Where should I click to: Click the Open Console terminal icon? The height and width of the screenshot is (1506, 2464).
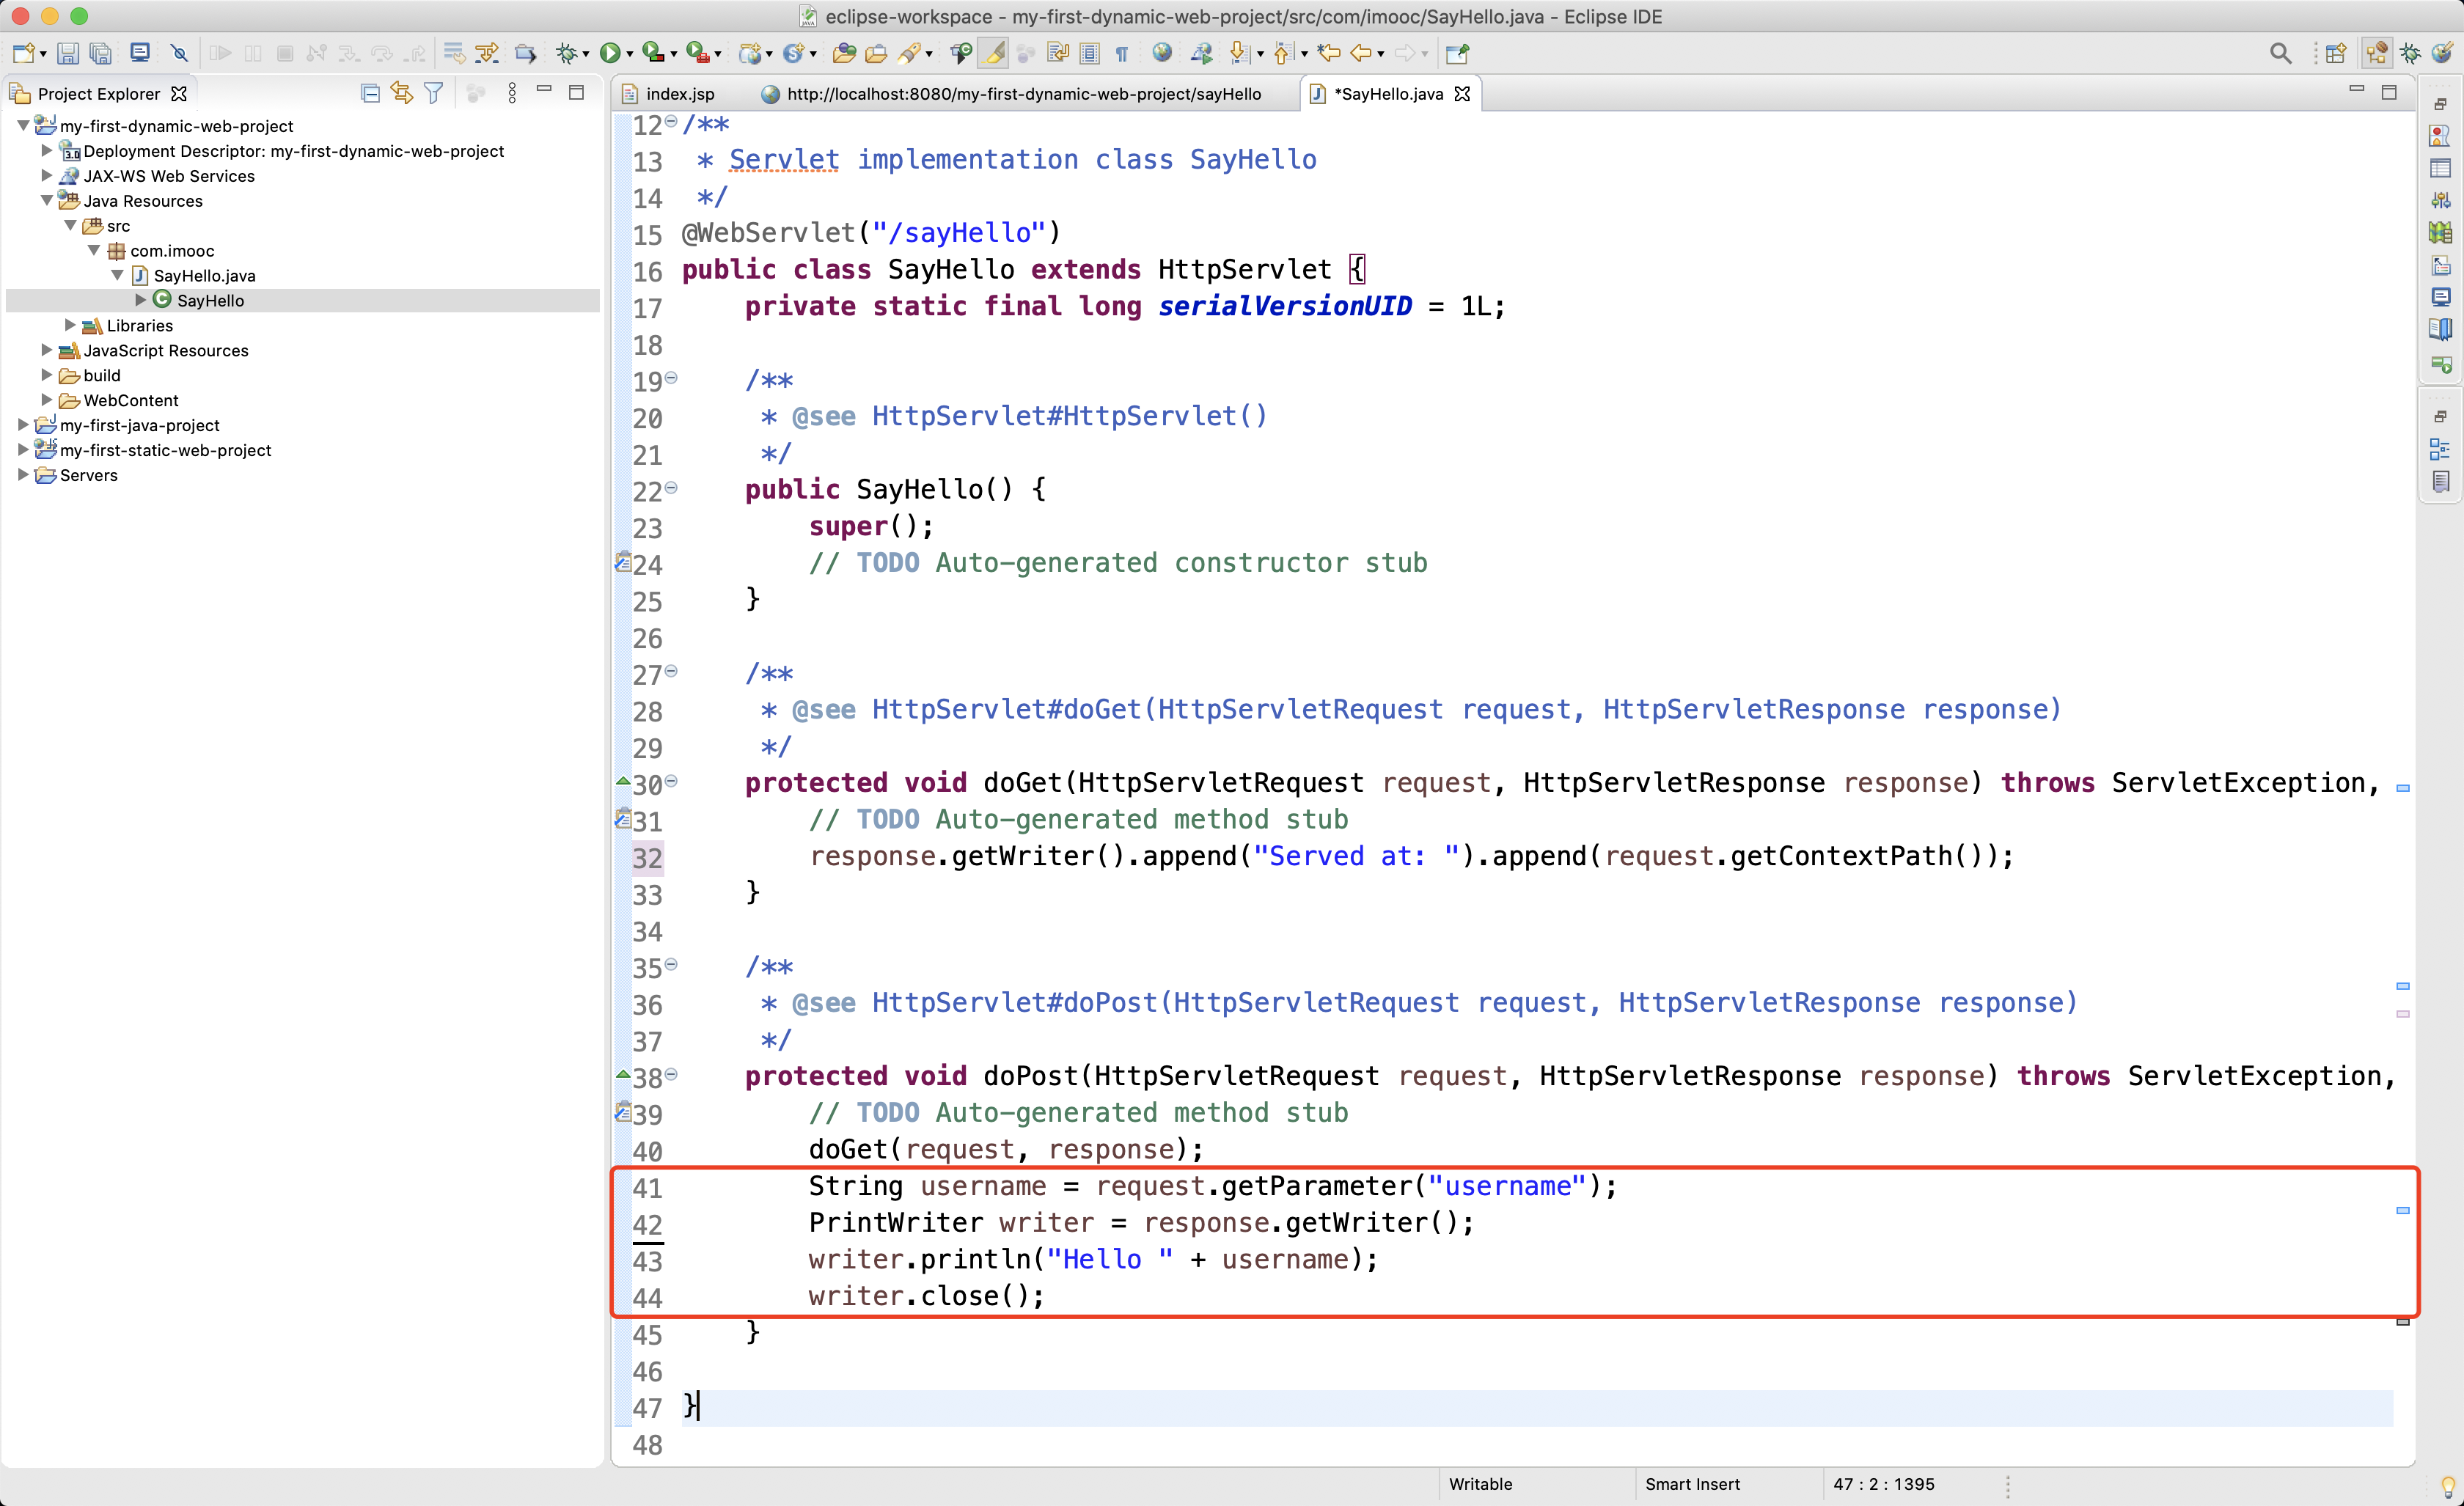[140, 53]
